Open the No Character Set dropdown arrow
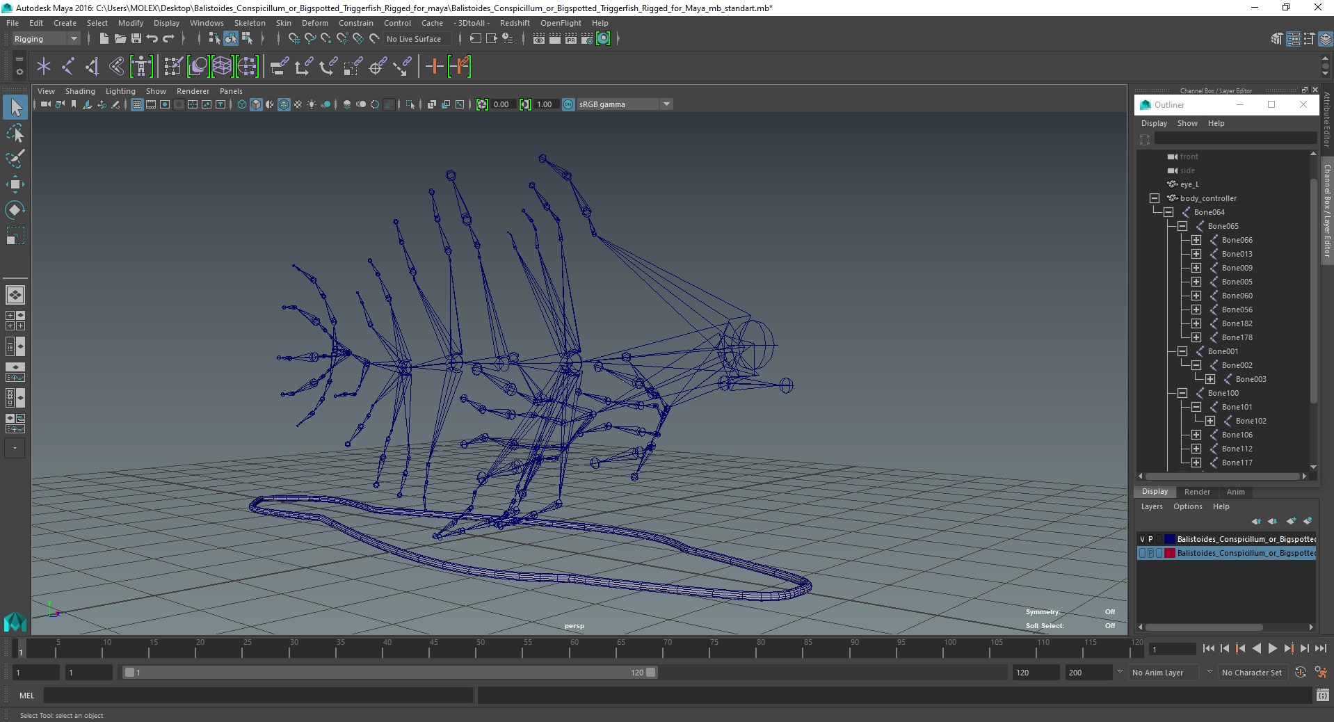The width and height of the screenshot is (1334, 722). tap(1209, 672)
